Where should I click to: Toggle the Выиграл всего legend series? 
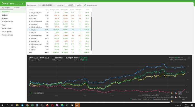[x=136, y=99]
